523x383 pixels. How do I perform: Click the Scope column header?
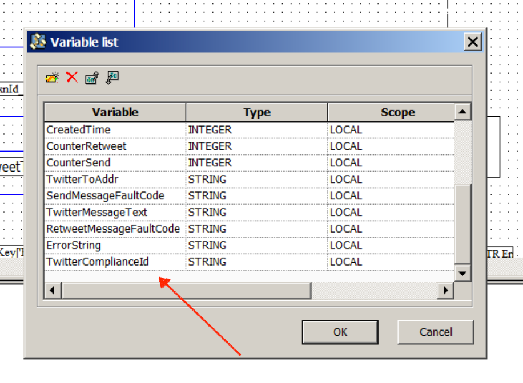[x=397, y=112]
